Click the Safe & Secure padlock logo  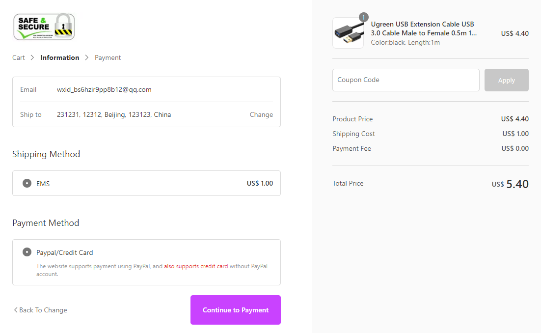point(44,27)
